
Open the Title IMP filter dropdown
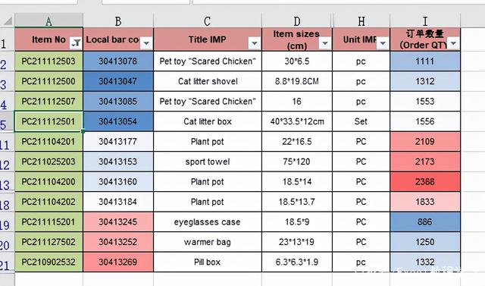click(255, 43)
